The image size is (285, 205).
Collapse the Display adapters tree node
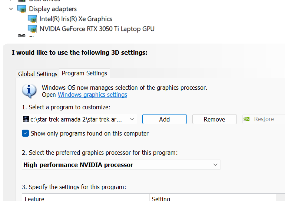(11, 9)
